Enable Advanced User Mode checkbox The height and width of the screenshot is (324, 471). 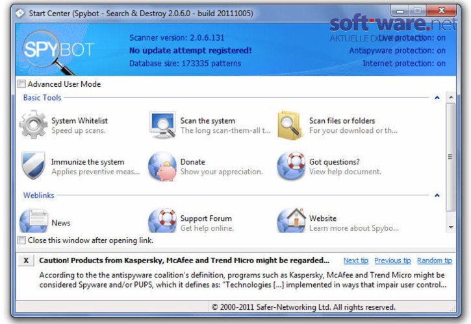click(x=21, y=84)
